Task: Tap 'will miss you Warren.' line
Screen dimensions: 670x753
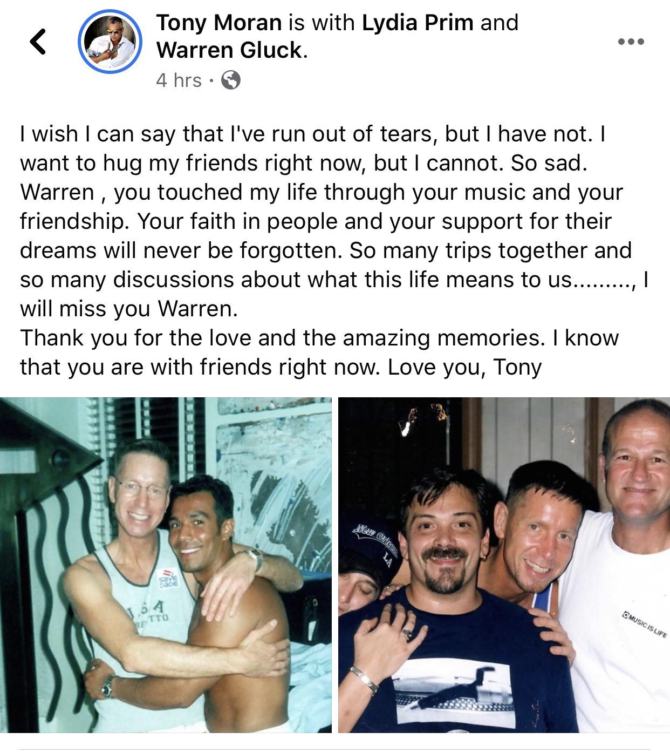Action: [129, 309]
